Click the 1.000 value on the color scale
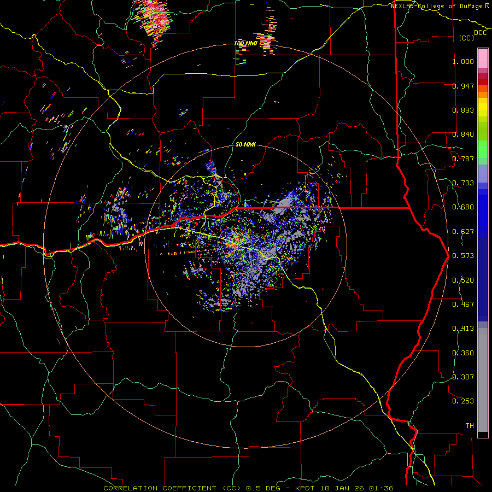492x492 pixels. click(x=463, y=61)
